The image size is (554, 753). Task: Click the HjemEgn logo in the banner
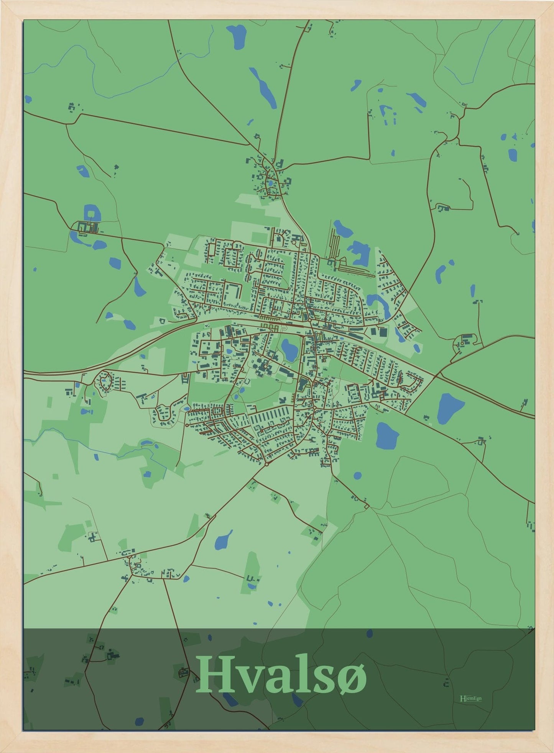[470, 698]
